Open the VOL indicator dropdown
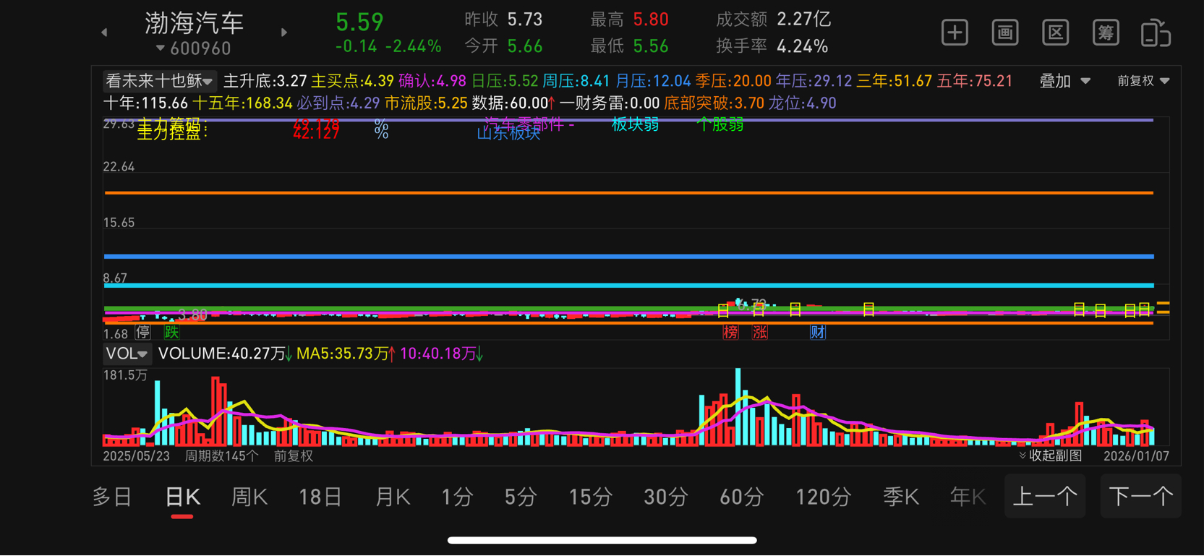1204x556 pixels. [127, 354]
